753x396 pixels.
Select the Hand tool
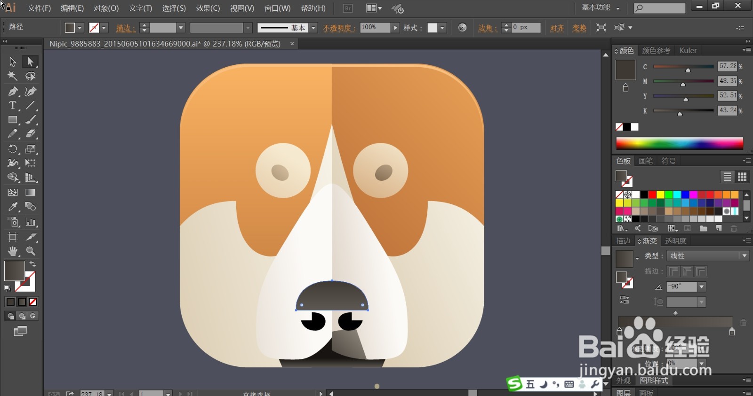[x=13, y=251]
